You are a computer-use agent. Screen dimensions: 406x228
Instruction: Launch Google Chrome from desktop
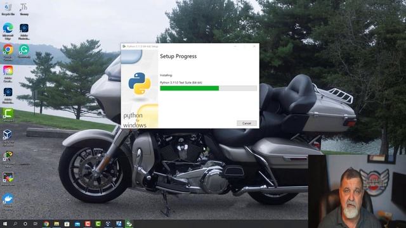tap(8, 52)
